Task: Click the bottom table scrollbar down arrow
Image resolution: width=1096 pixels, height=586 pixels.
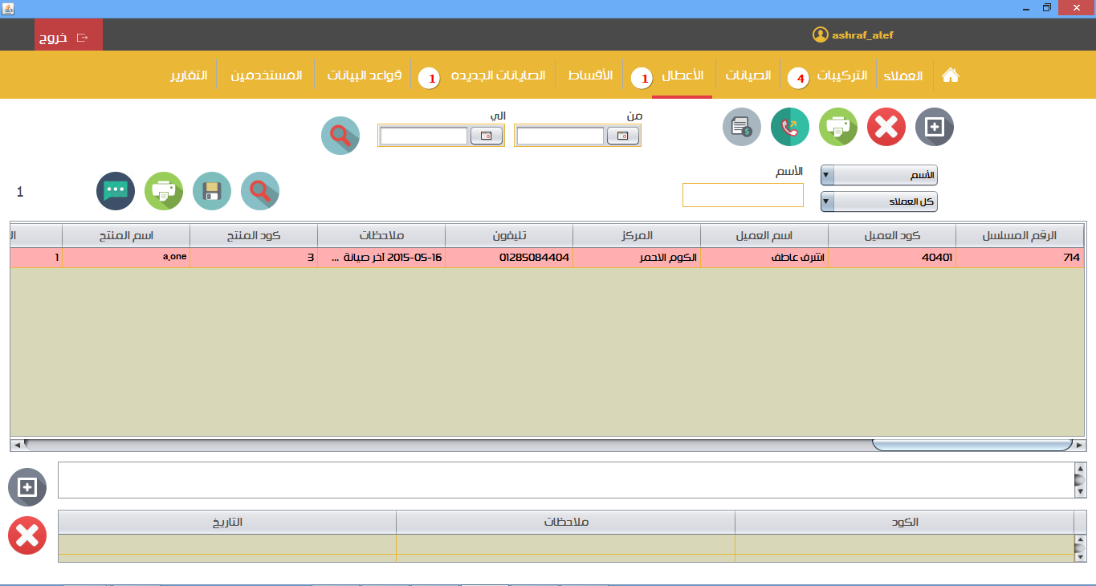Action: 1080,556
